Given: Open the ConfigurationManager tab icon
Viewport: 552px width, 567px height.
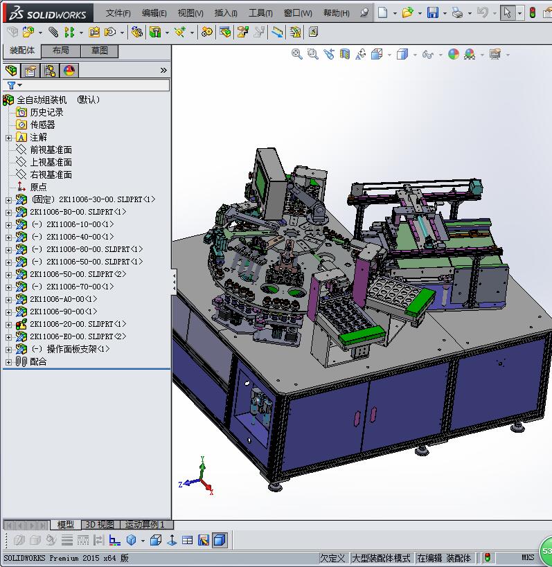Looking at the screenshot, I should click(50, 70).
